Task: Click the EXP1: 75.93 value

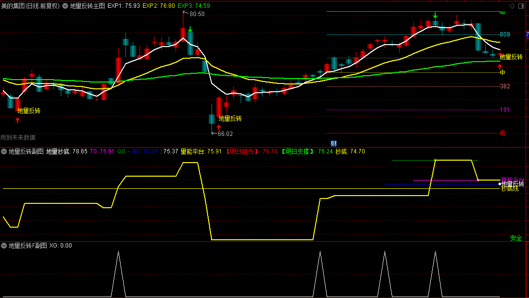Action: pyautogui.click(x=123, y=6)
